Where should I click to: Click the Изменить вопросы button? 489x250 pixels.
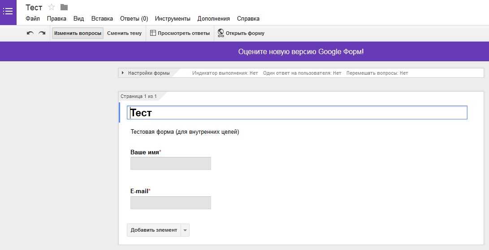click(78, 33)
